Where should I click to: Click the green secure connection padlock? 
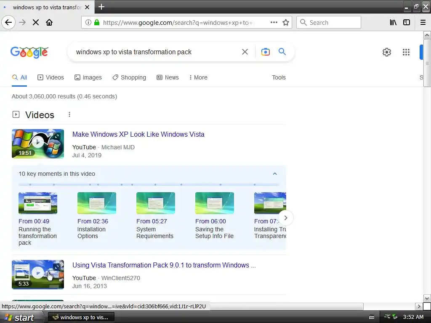coord(97,22)
